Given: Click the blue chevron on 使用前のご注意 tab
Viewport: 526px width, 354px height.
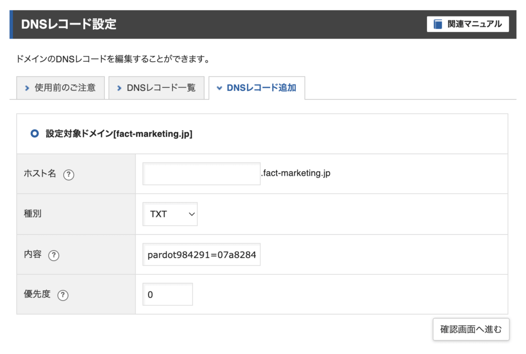Looking at the screenshot, I should tap(27, 88).
